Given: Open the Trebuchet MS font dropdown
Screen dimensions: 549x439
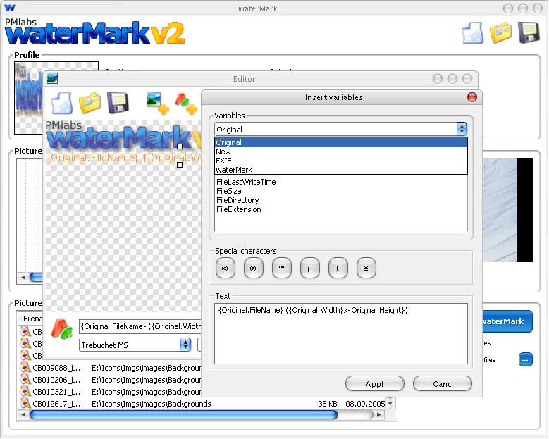Looking at the screenshot, I should pos(135,345).
